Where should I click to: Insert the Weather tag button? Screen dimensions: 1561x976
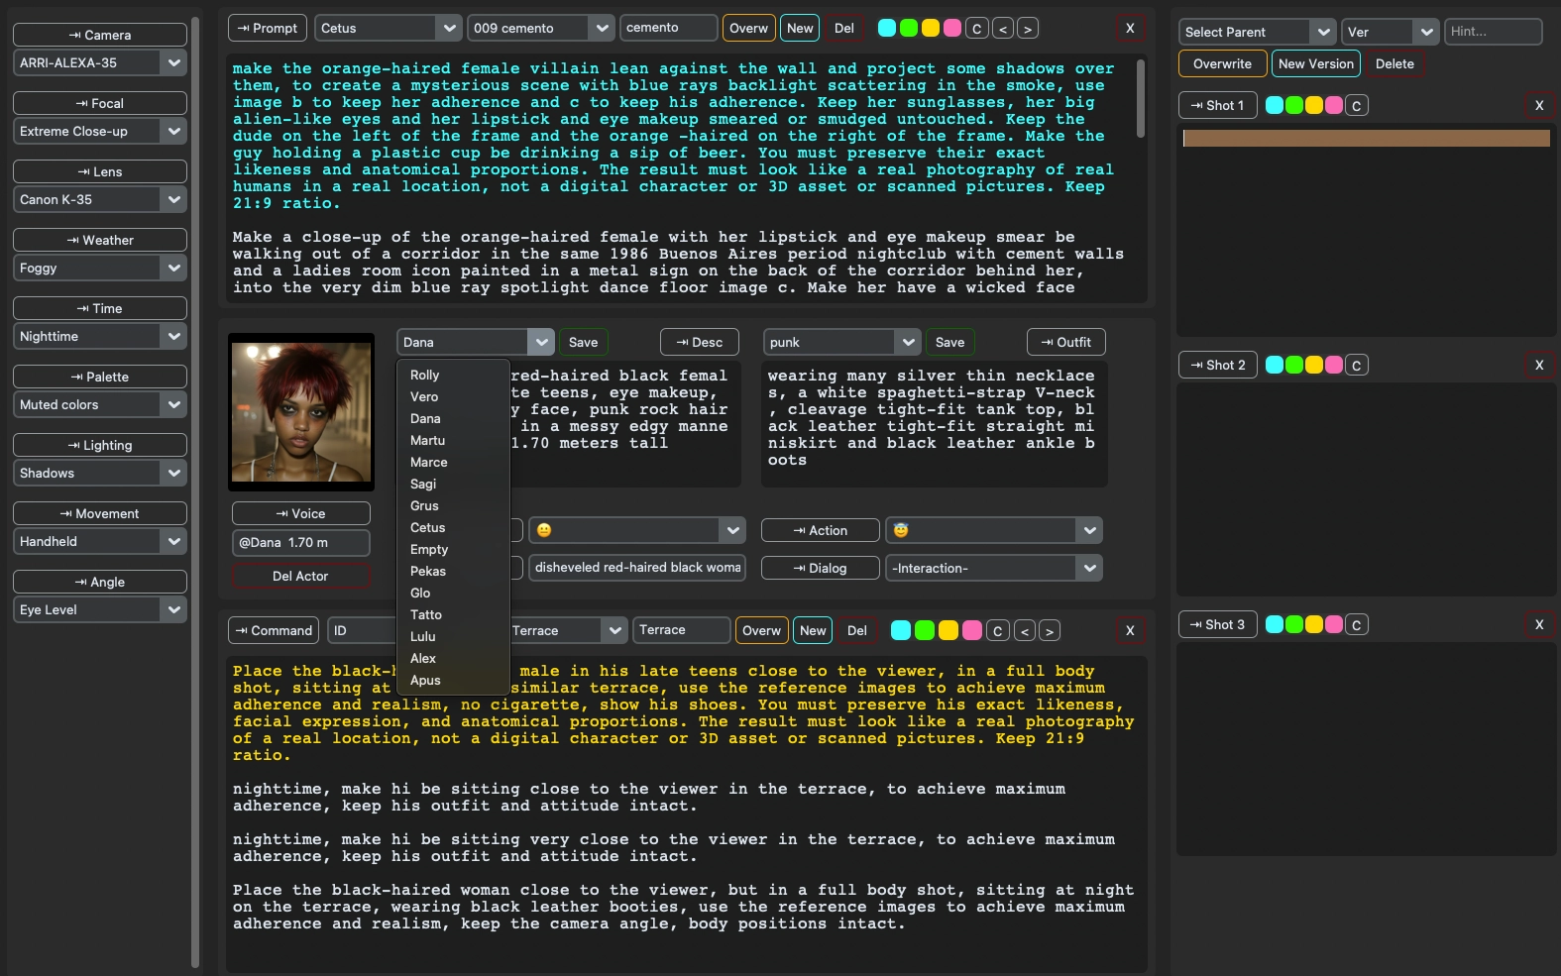(x=99, y=240)
